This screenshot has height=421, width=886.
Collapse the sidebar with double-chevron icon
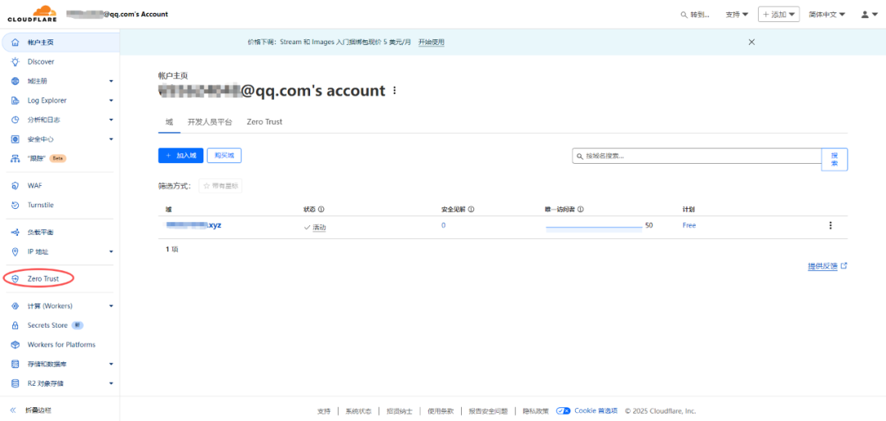tap(14, 410)
